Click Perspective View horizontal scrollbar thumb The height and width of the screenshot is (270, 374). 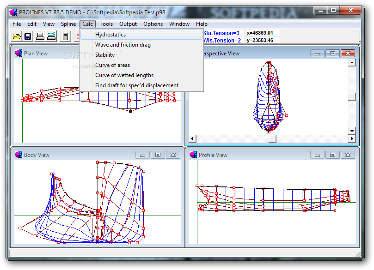pos(272,138)
